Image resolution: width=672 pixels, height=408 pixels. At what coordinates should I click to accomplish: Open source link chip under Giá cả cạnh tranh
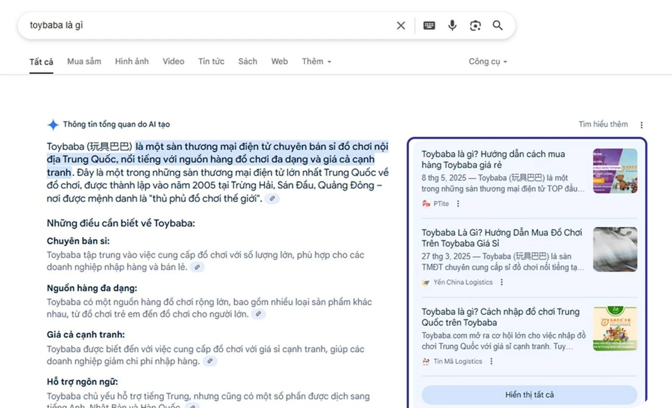210,361
